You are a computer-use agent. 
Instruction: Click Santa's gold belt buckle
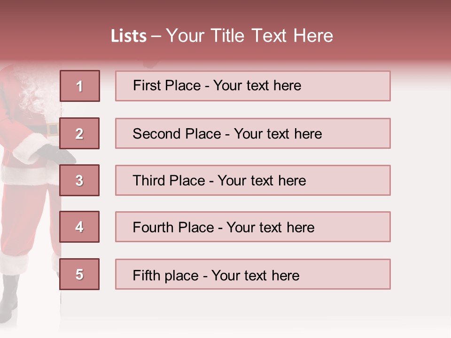(52, 130)
